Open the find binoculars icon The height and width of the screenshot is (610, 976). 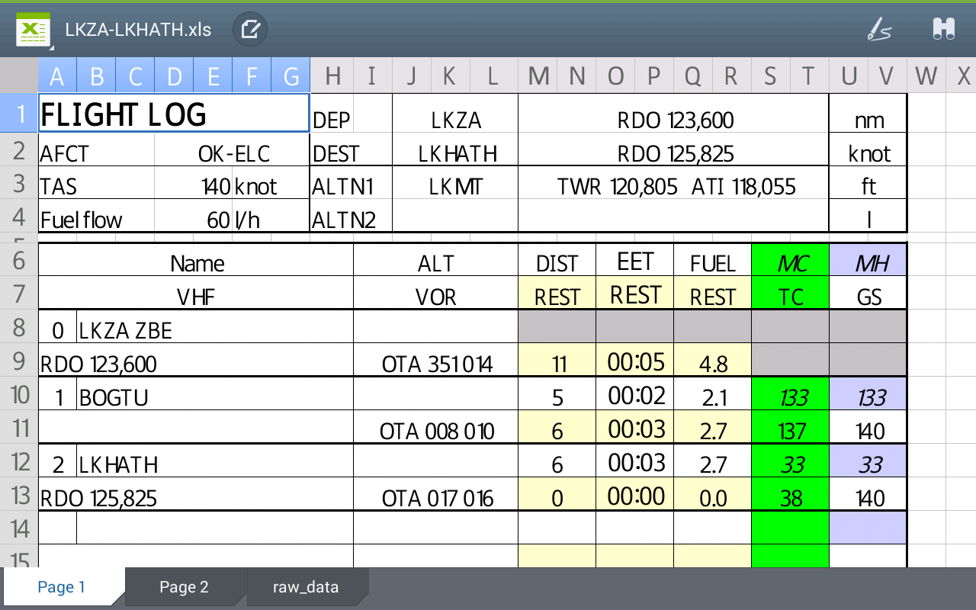944,30
